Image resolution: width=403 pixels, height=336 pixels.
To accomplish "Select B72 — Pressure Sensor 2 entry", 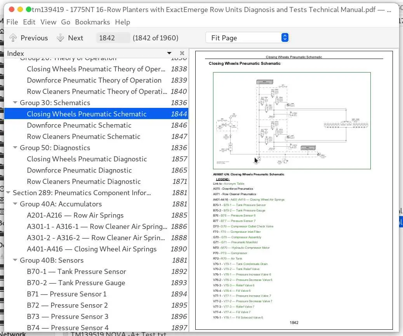I will (x=96, y=305).
